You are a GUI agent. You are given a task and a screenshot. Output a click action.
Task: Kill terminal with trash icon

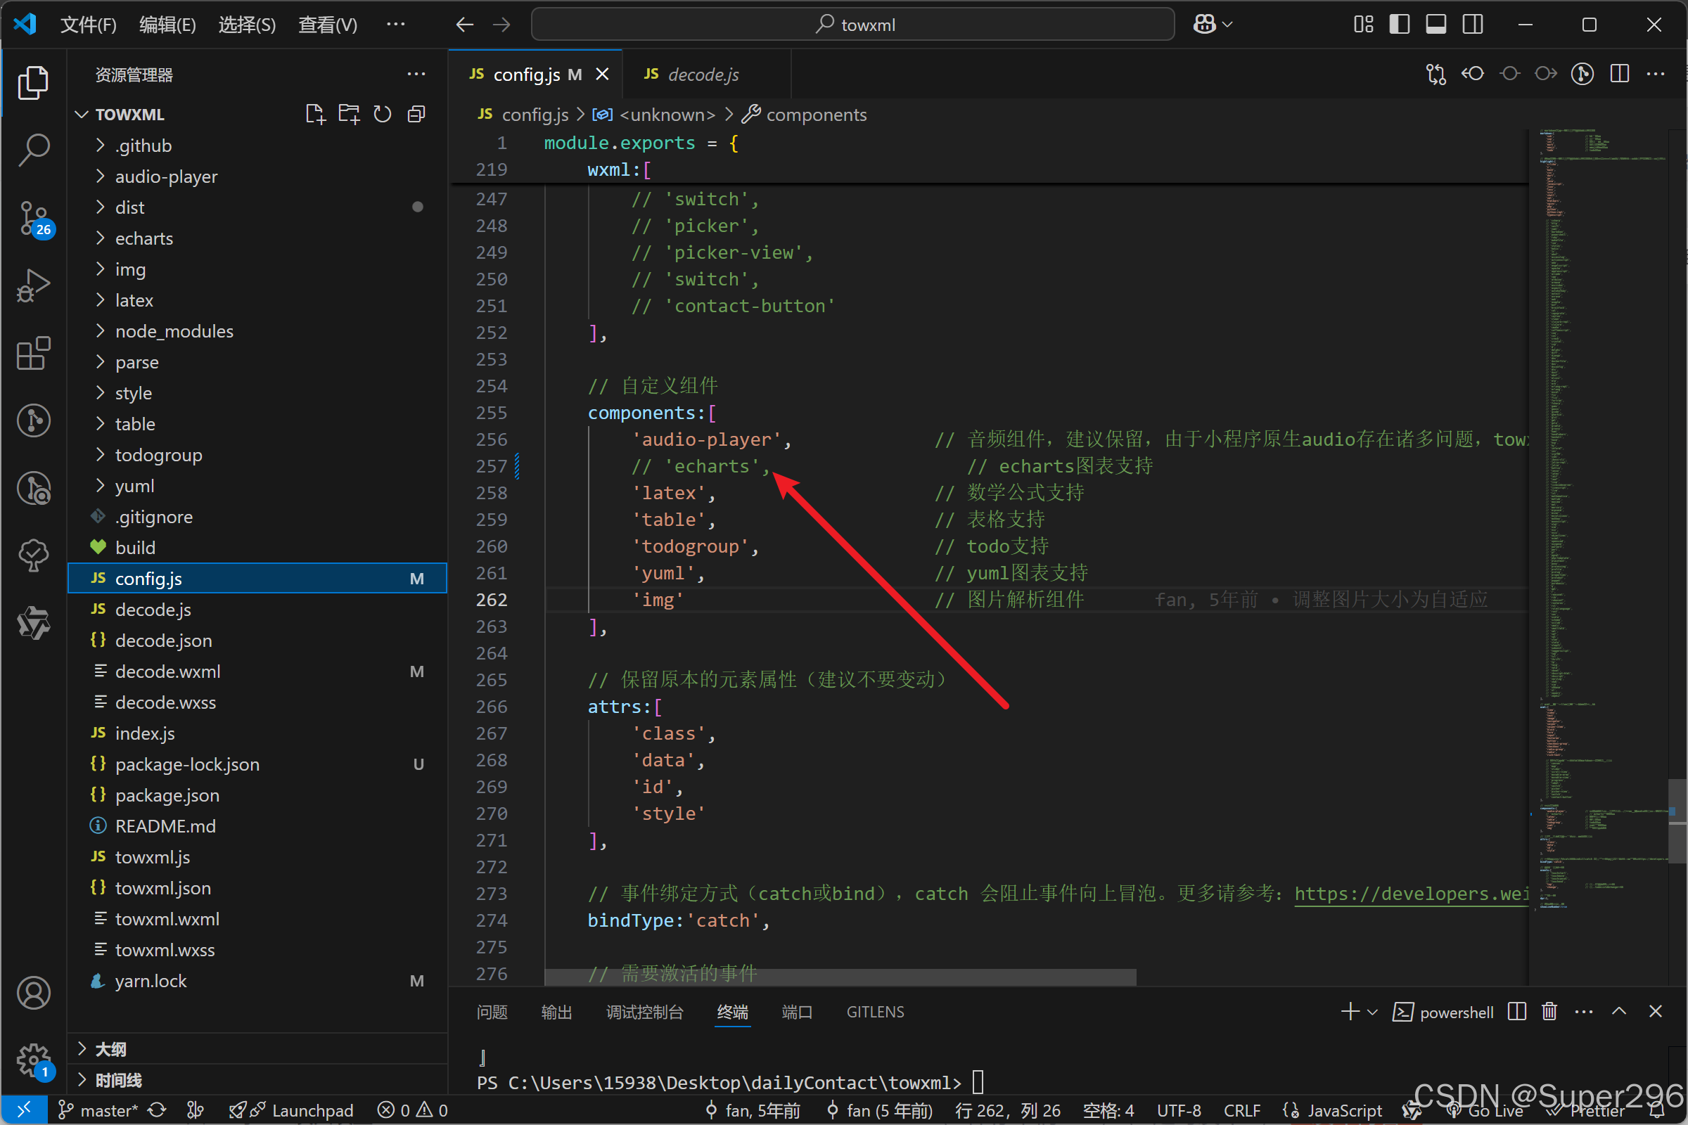(1549, 1012)
